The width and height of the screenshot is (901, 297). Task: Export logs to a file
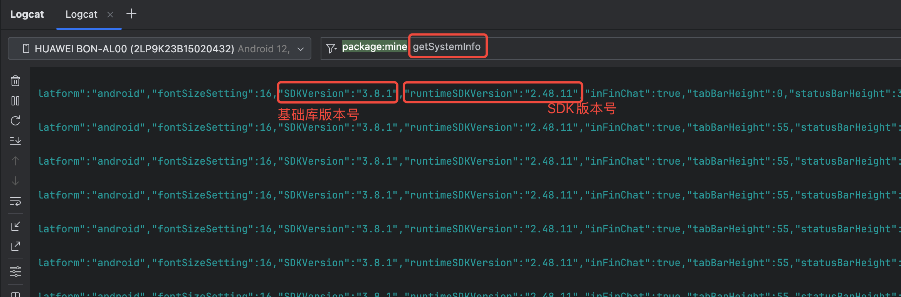click(x=15, y=246)
